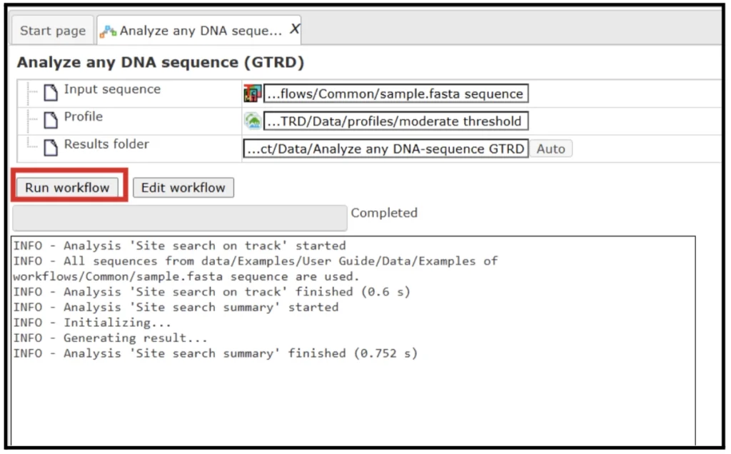This screenshot has width=731, height=454.
Task: Click the profile icon before moderate threshold field
Action: pos(253,121)
